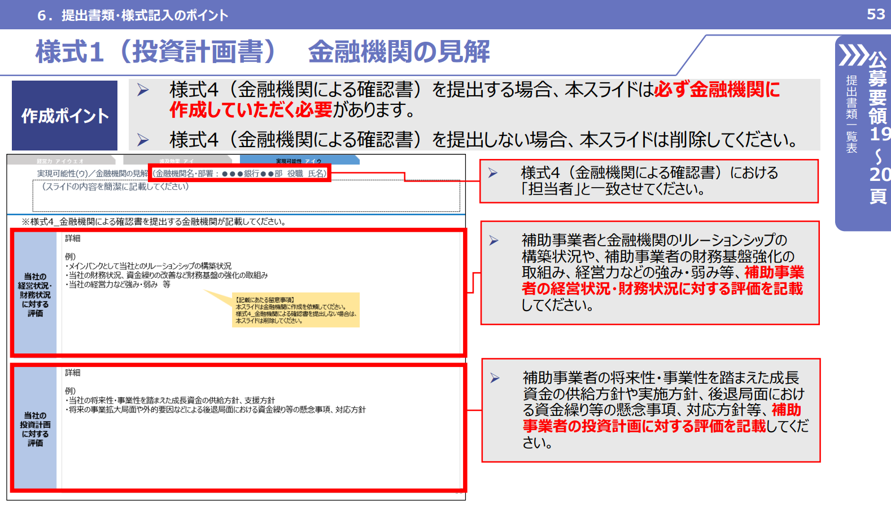Viewport: 891px width, 505px height.
Task: Select the 経営力 アイウエオ tab
Action: 60,161
